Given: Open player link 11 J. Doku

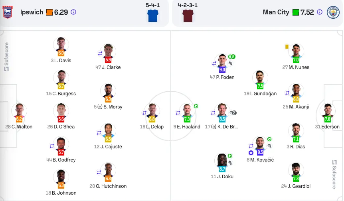Looking at the screenshot, I should click(222, 176).
